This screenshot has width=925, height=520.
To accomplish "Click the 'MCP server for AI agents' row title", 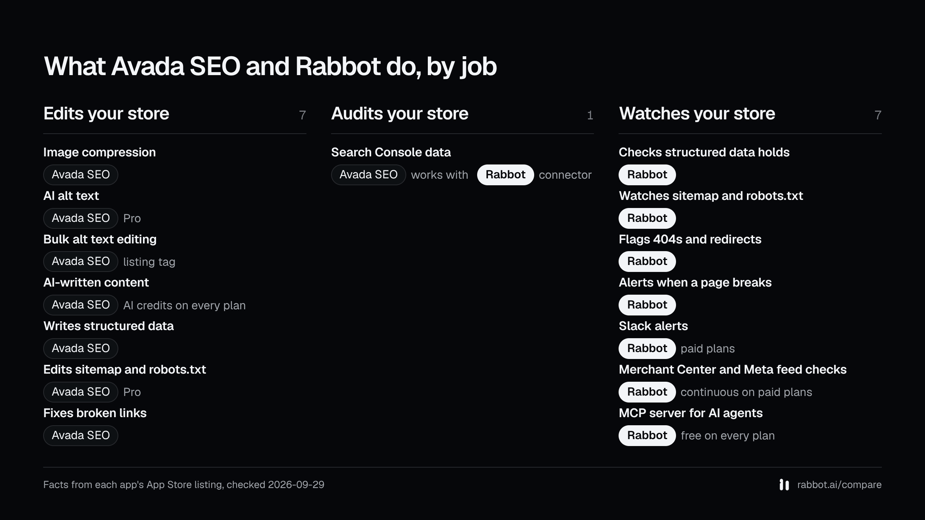I will [691, 413].
